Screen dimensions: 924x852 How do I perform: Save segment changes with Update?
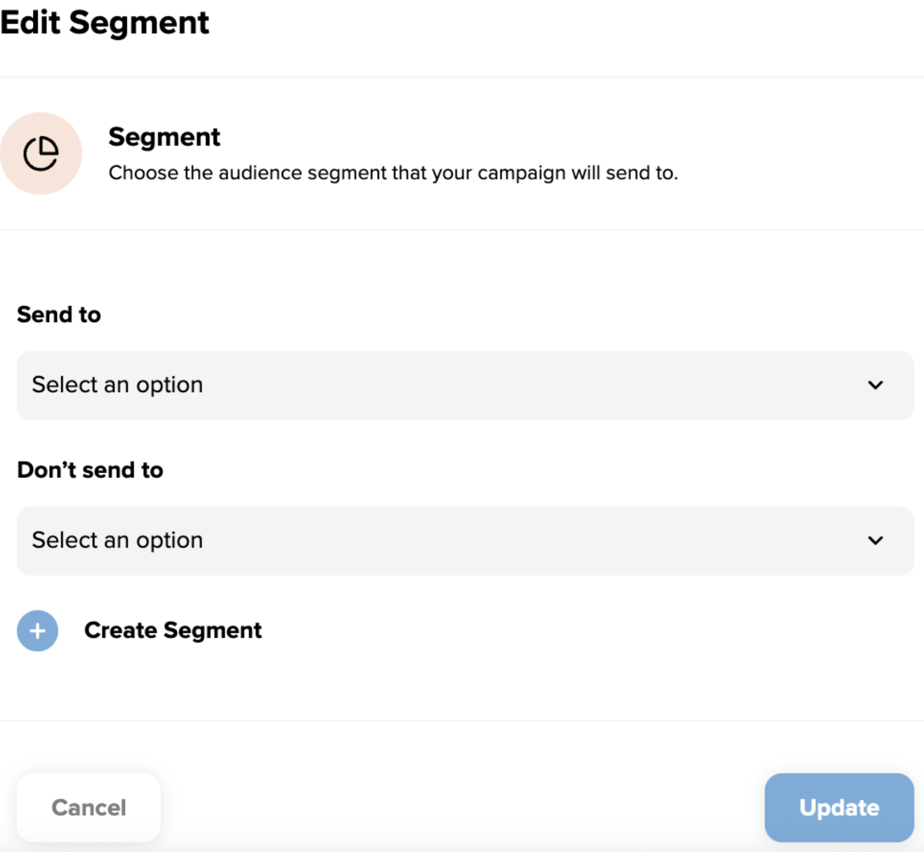tap(839, 807)
